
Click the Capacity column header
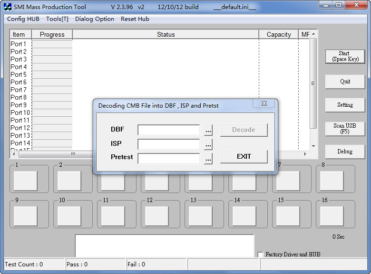[x=279, y=35]
